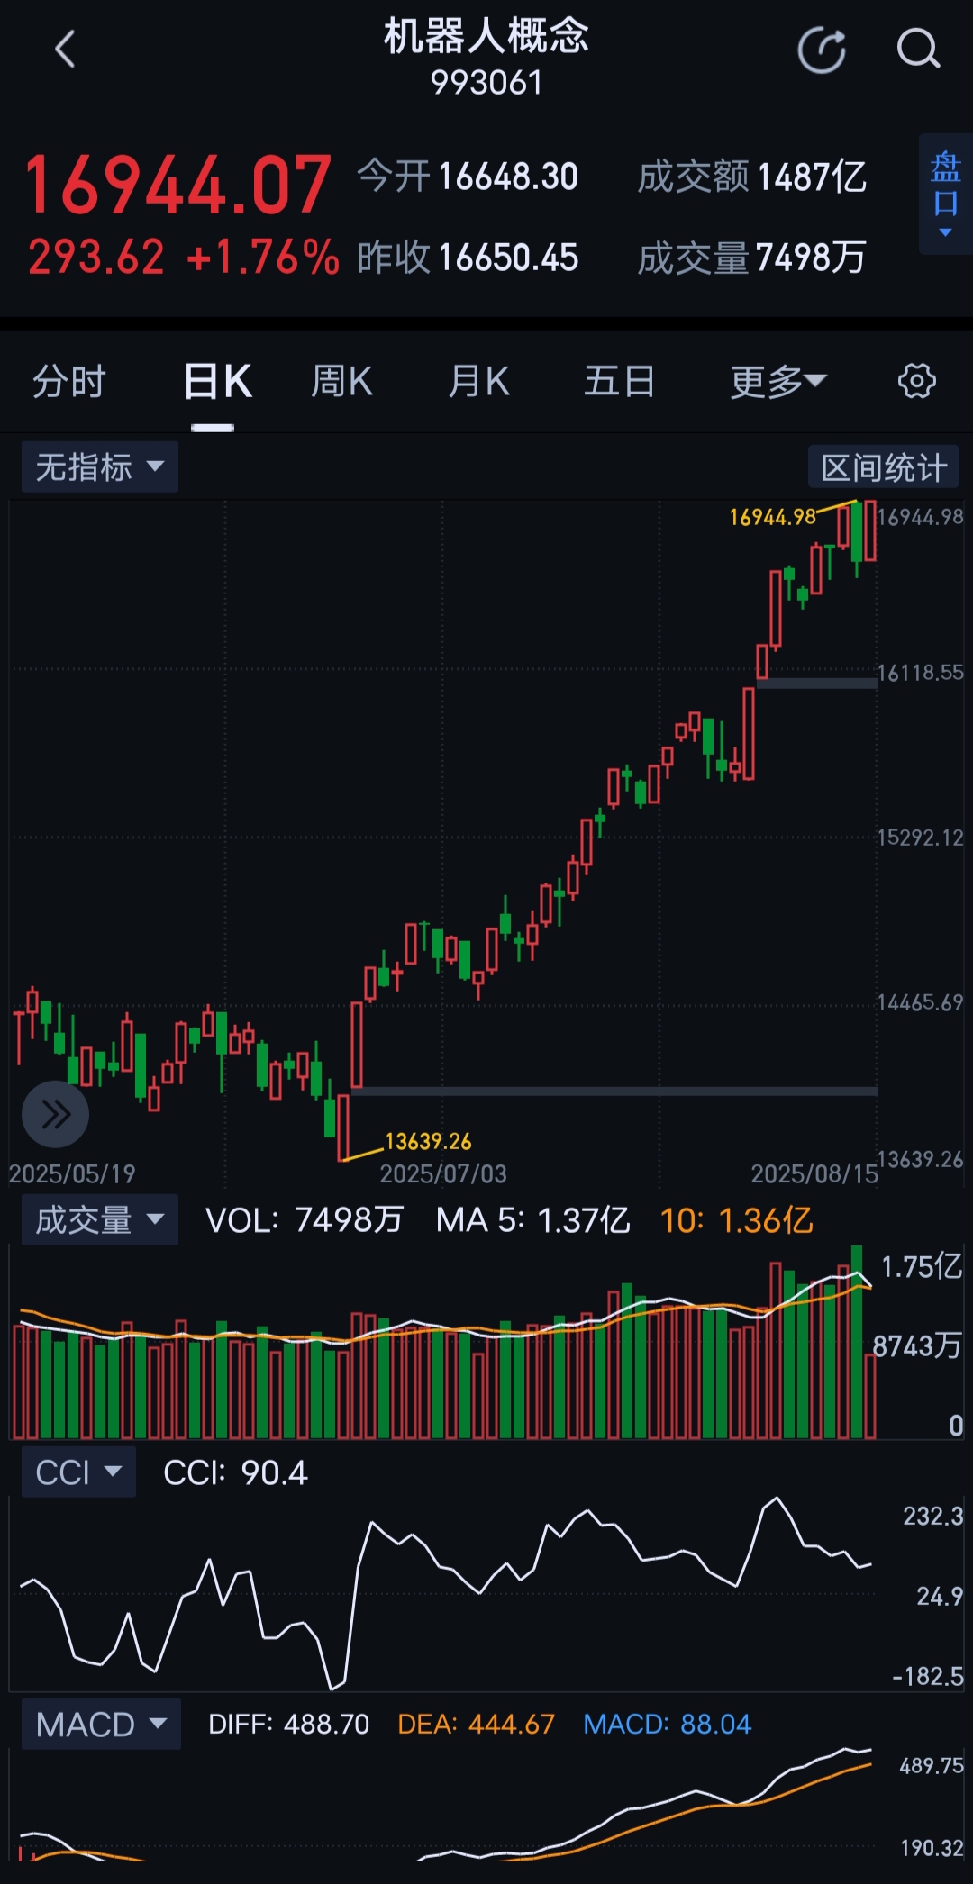Open the 成交量 indicator dropdown
This screenshot has width=973, height=1884.
tap(100, 1219)
